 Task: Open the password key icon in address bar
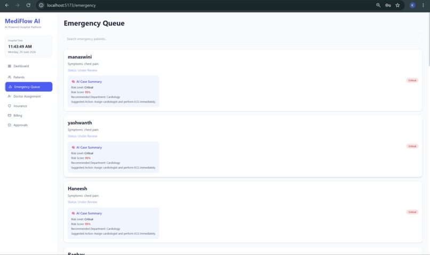coord(388,5)
